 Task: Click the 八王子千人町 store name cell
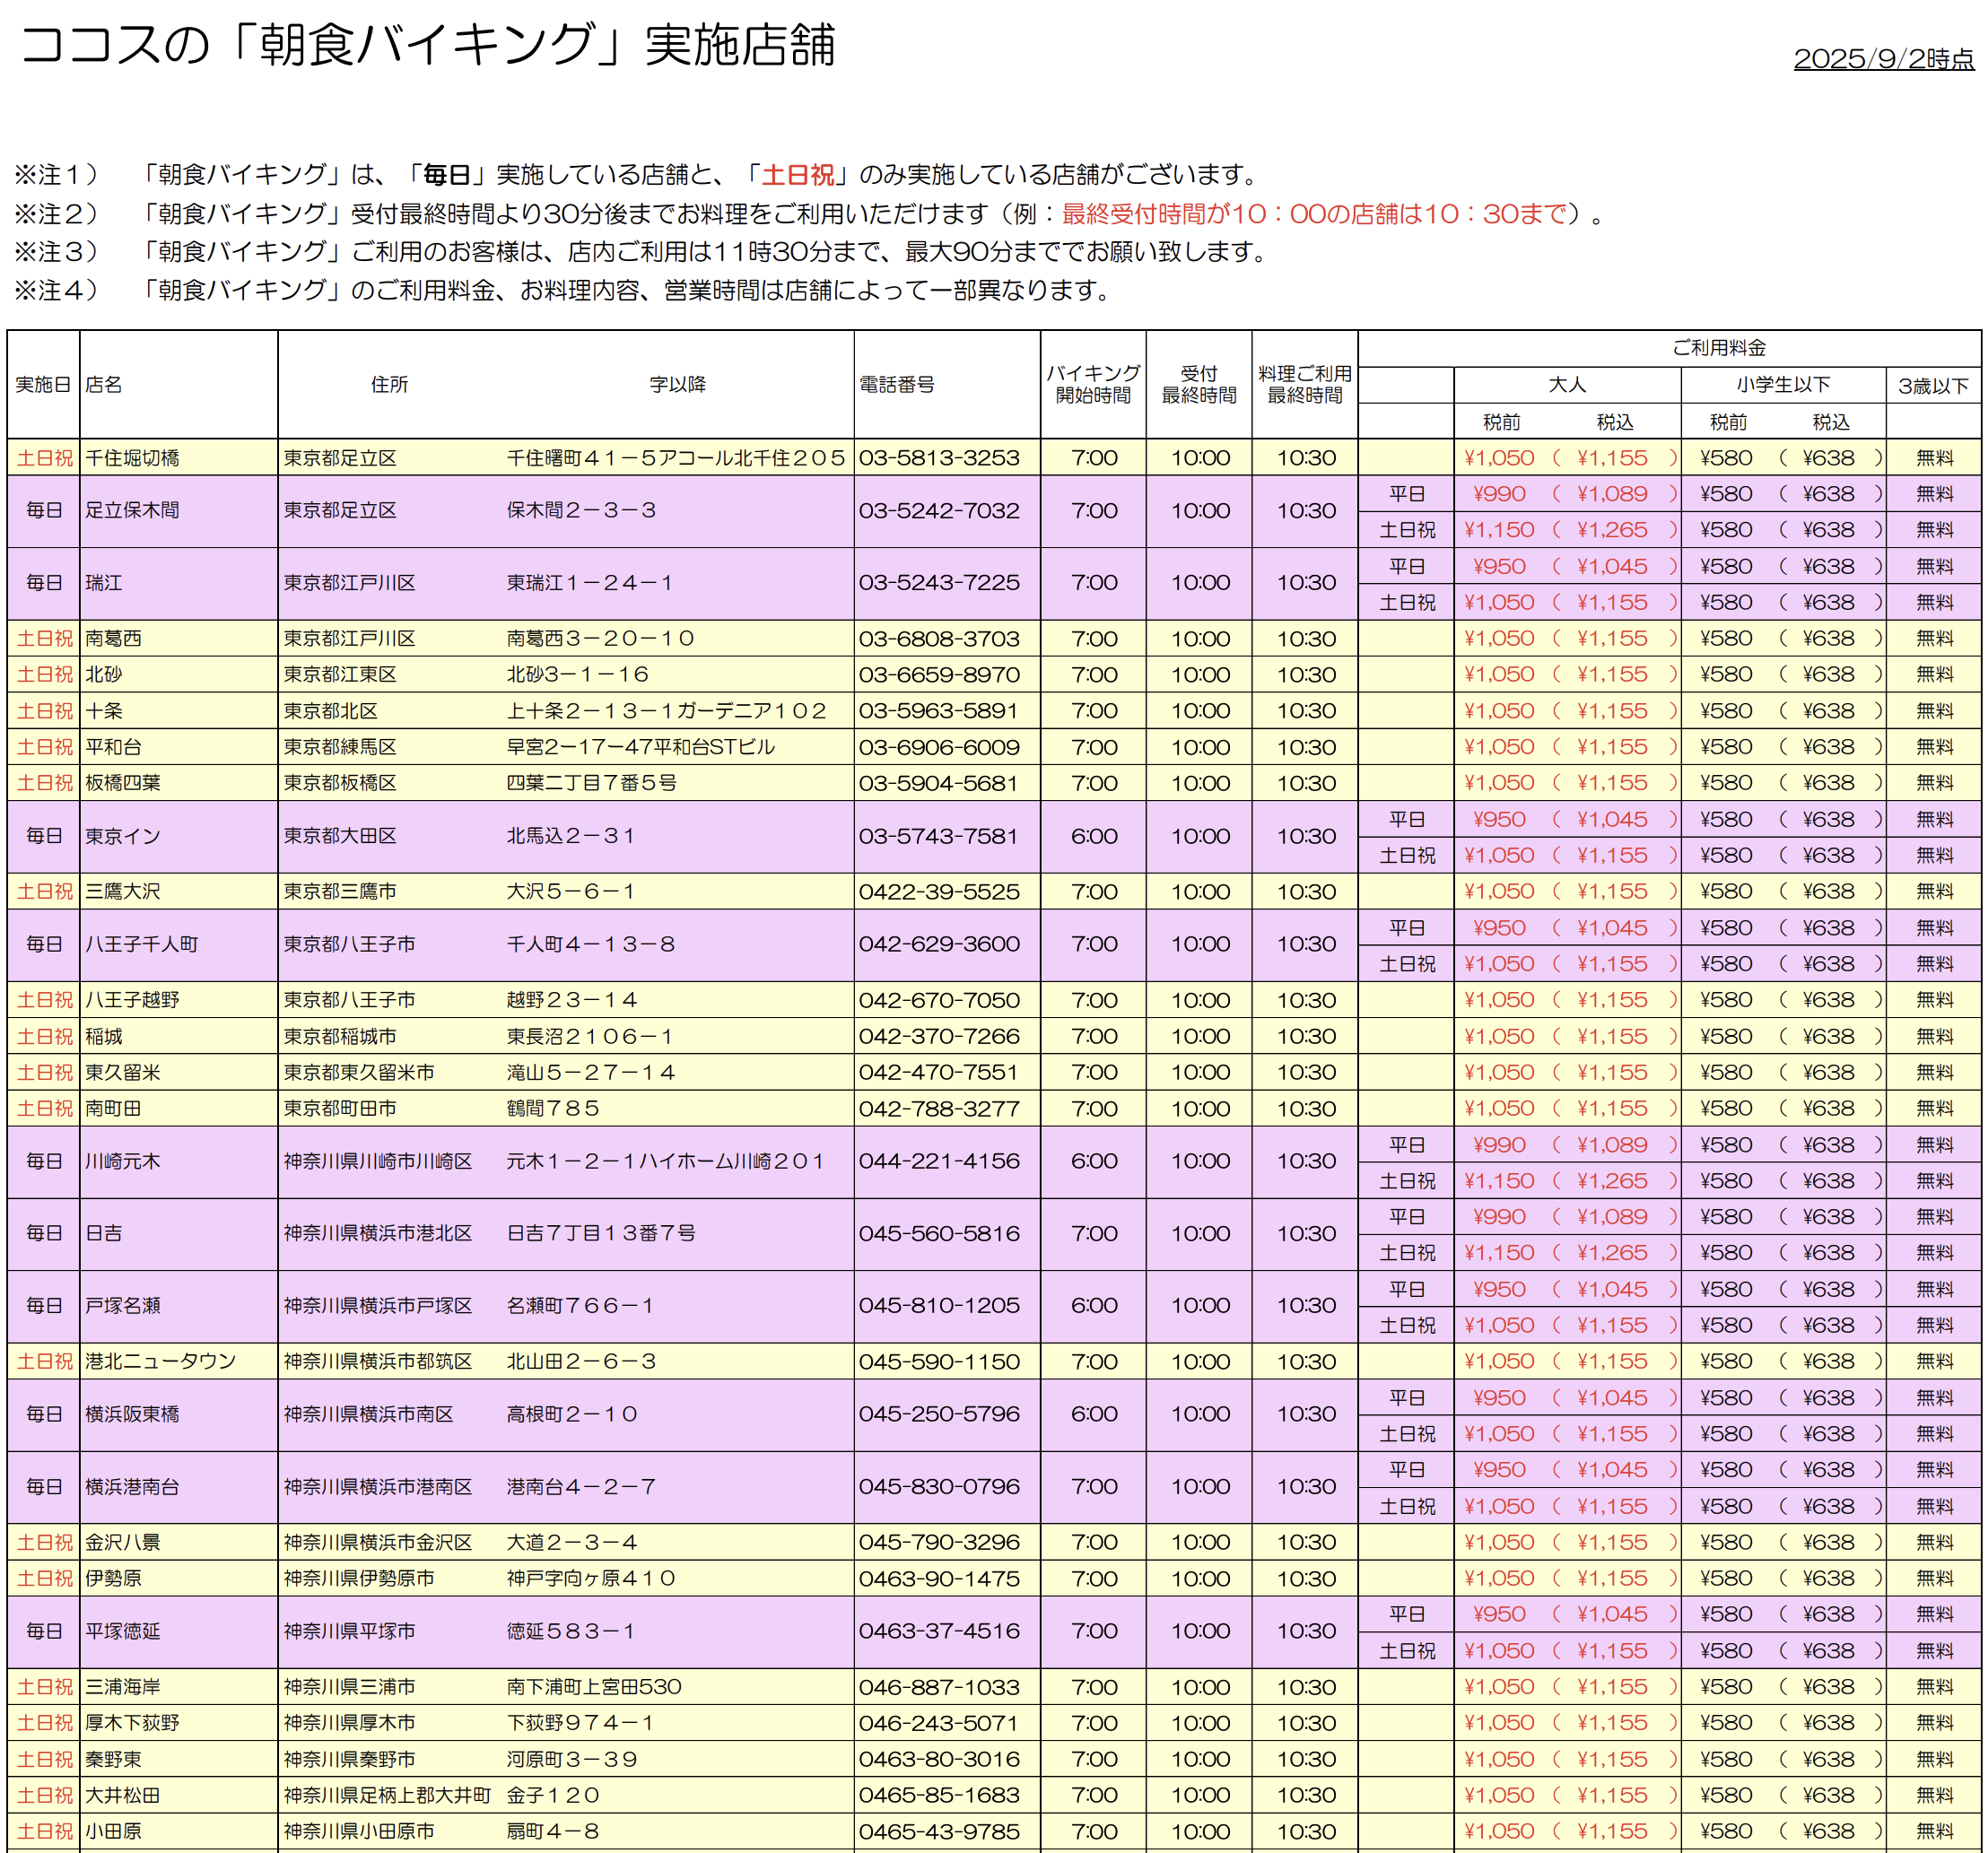[142, 944]
